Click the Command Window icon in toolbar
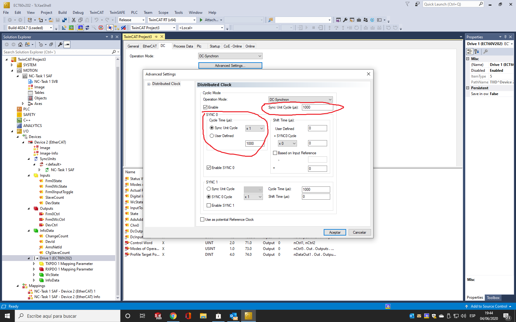Image resolution: width=516 pixels, height=322 pixels. 380,20
